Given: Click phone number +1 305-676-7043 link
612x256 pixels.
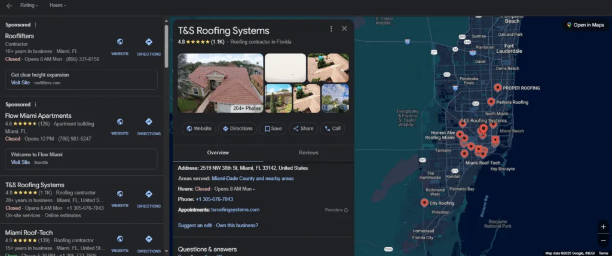Looking at the screenshot, I should pos(215,199).
